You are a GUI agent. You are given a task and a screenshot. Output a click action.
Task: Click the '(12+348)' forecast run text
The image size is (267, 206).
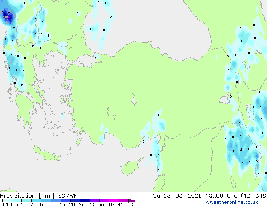coord(254,196)
